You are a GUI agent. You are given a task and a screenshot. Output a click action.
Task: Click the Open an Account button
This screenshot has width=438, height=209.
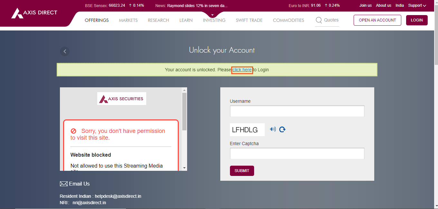tap(377, 20)
